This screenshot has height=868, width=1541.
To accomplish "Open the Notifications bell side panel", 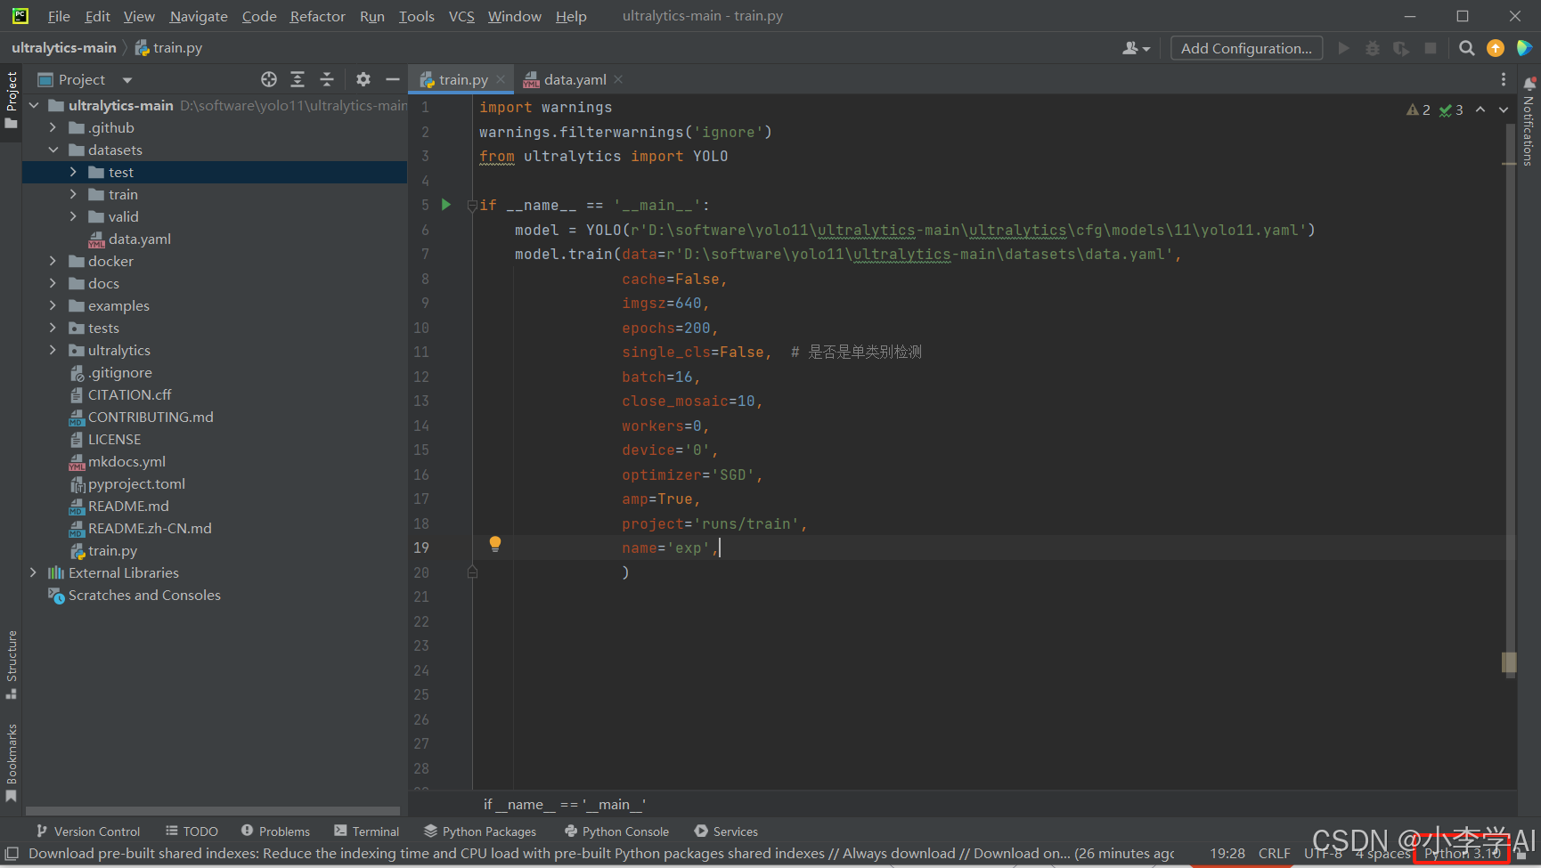I will pyautogui.click(x=1529, y=84).
